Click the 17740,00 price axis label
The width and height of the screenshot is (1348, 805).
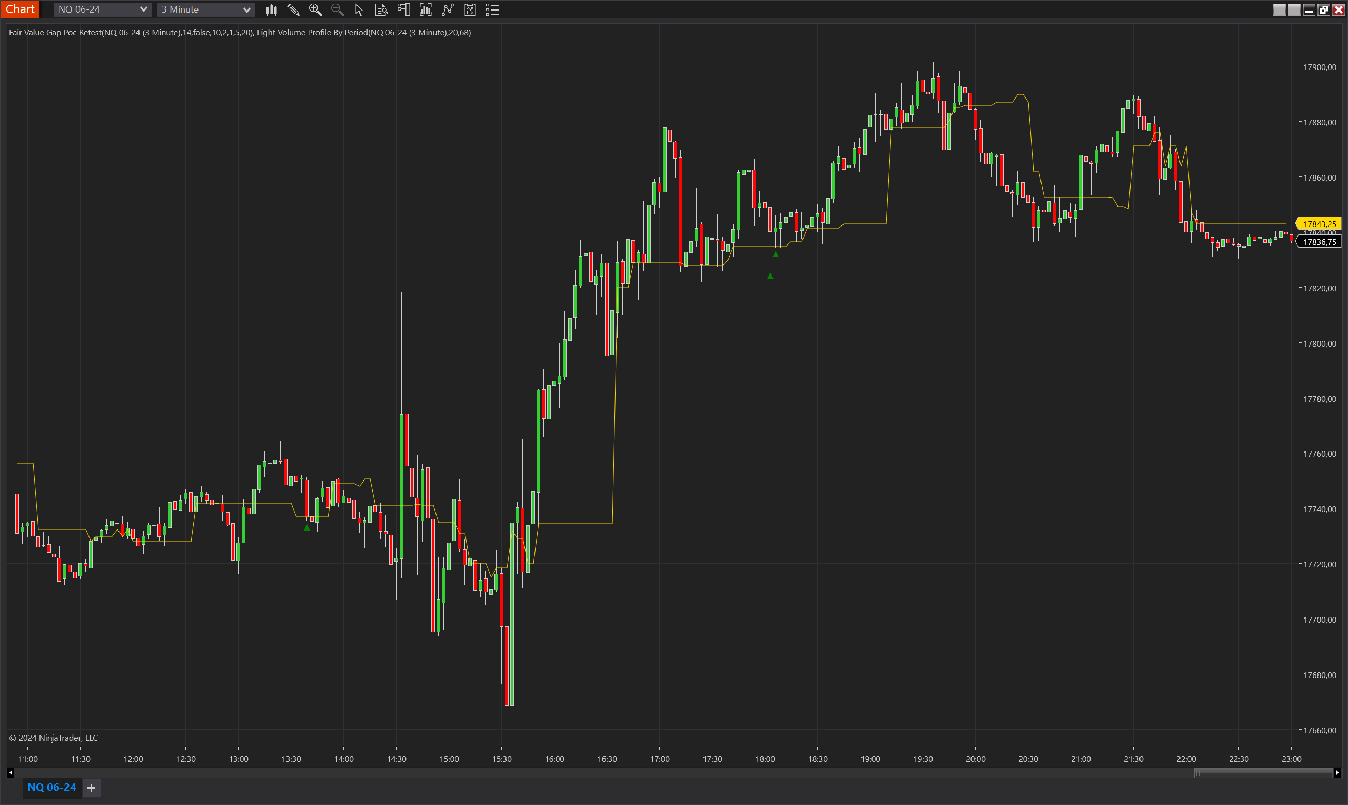[x=1319, y=509]
